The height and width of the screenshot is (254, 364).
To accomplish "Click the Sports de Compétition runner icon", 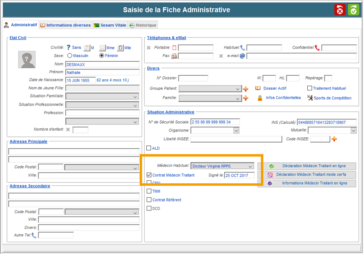I will [x=310, y=98].
